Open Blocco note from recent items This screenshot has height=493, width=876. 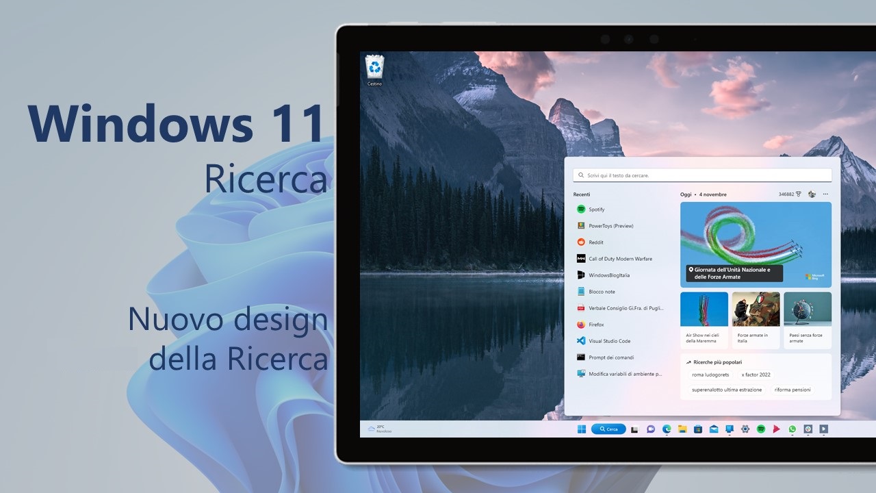pyautogui.click(x=619, y=292)
